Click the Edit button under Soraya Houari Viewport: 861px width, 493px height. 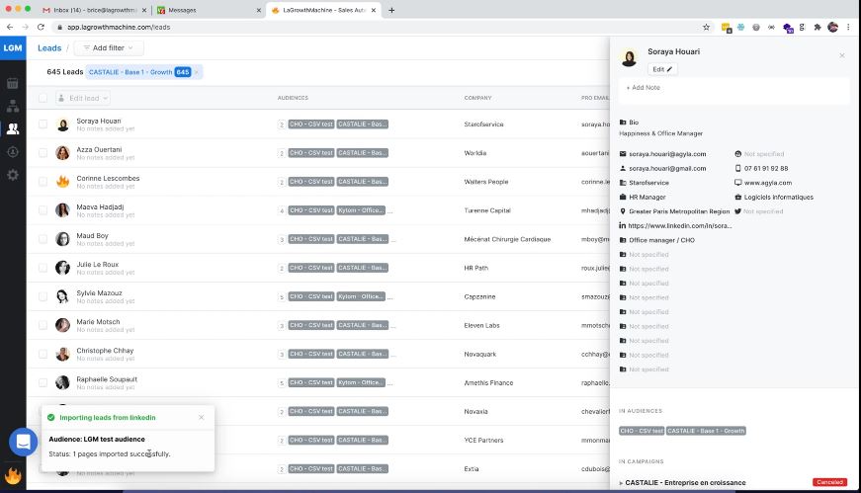662,69
